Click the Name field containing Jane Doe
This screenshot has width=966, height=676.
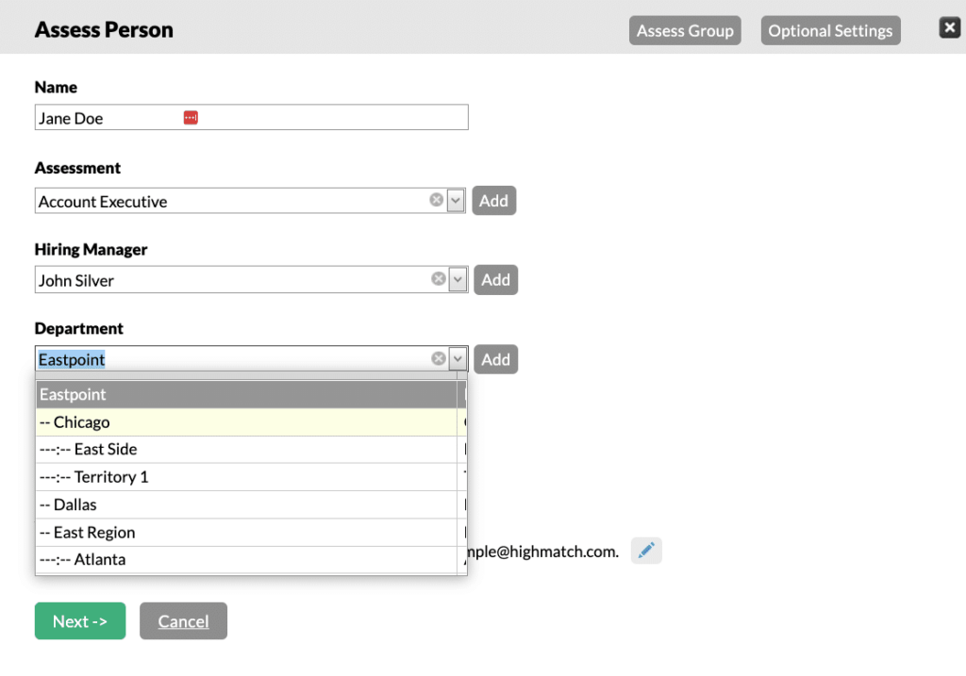113,117
